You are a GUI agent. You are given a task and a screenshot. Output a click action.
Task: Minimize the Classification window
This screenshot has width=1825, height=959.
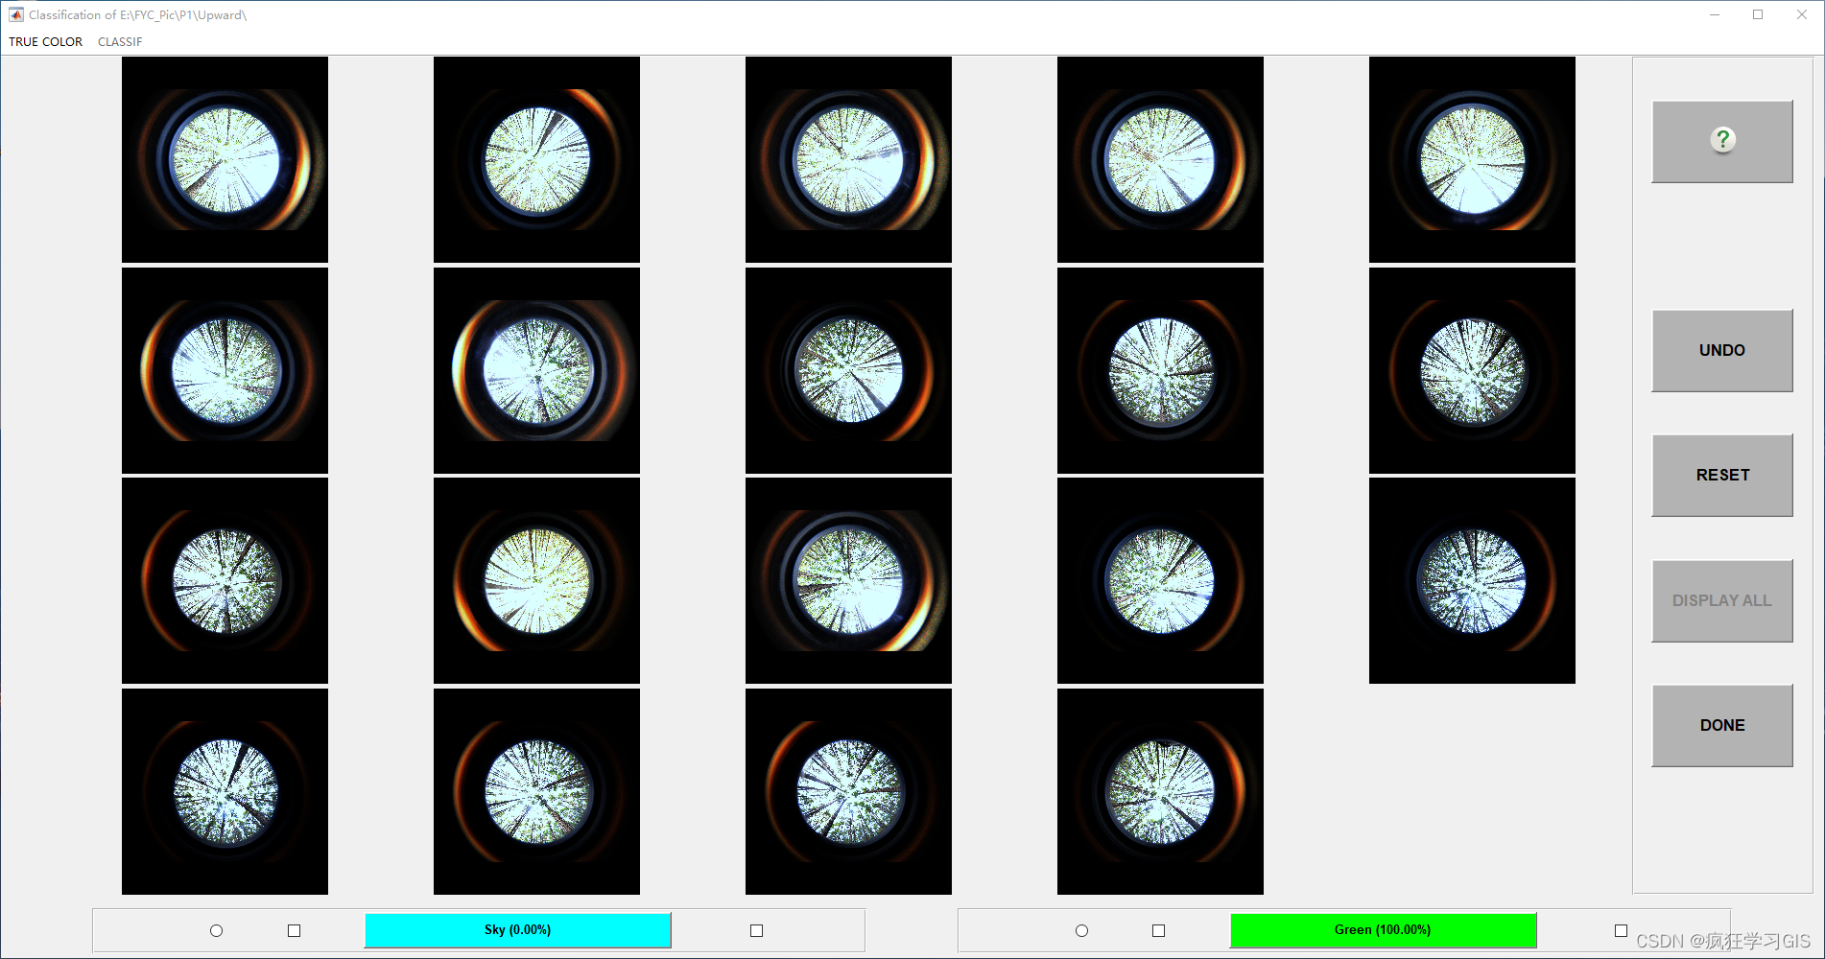1714,14
